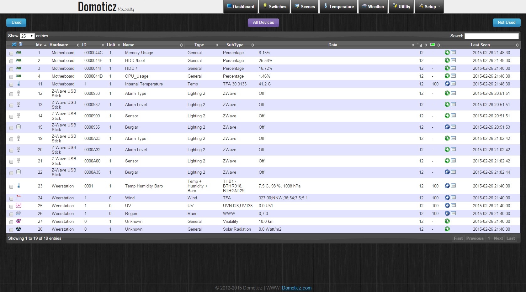Screen dimensions: 526x292
Task: Open the Domoticz.com footer link
Action: click(x=297, y=288)
